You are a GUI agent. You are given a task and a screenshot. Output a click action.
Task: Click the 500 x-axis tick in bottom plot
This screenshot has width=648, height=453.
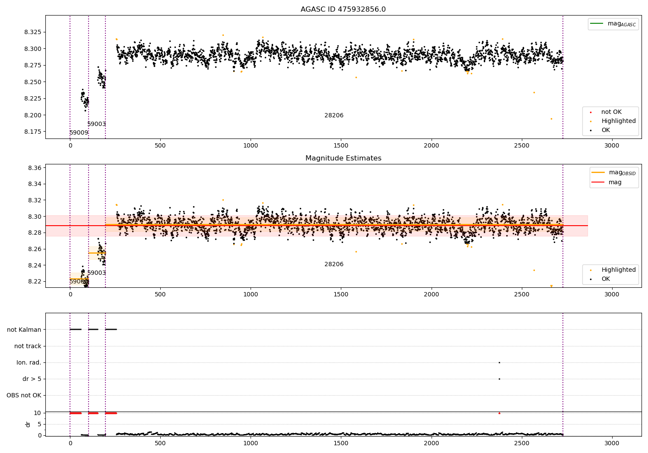tap(160, 444)
